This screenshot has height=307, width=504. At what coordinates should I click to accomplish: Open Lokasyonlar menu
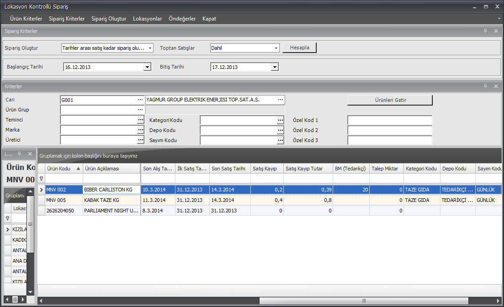point(147,19)
